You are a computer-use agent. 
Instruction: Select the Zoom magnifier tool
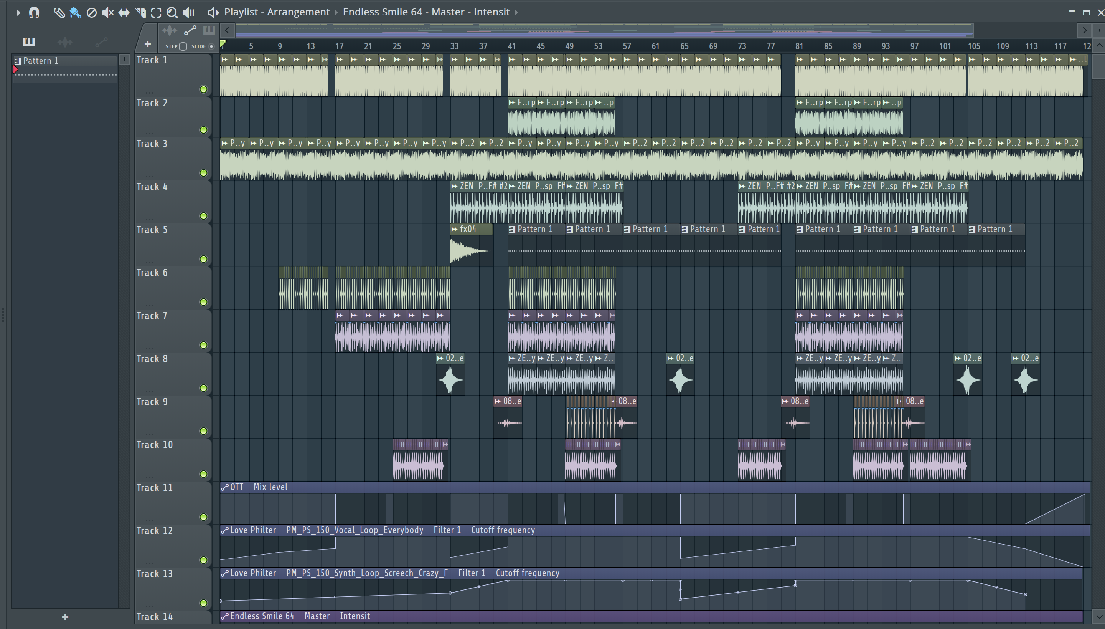click(172, 13)
